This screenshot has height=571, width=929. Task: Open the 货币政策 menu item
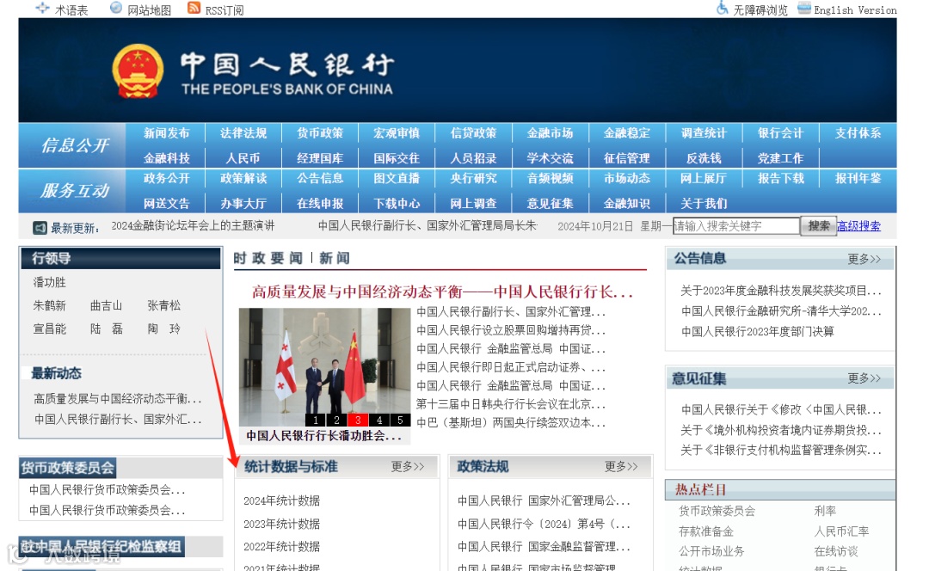pyautogui.click(x=320, y=133)
